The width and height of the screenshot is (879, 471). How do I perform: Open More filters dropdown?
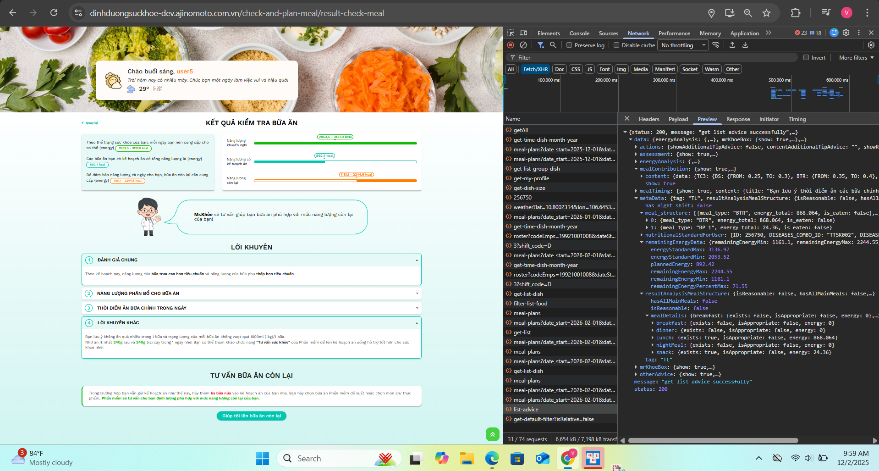(856, 57)
